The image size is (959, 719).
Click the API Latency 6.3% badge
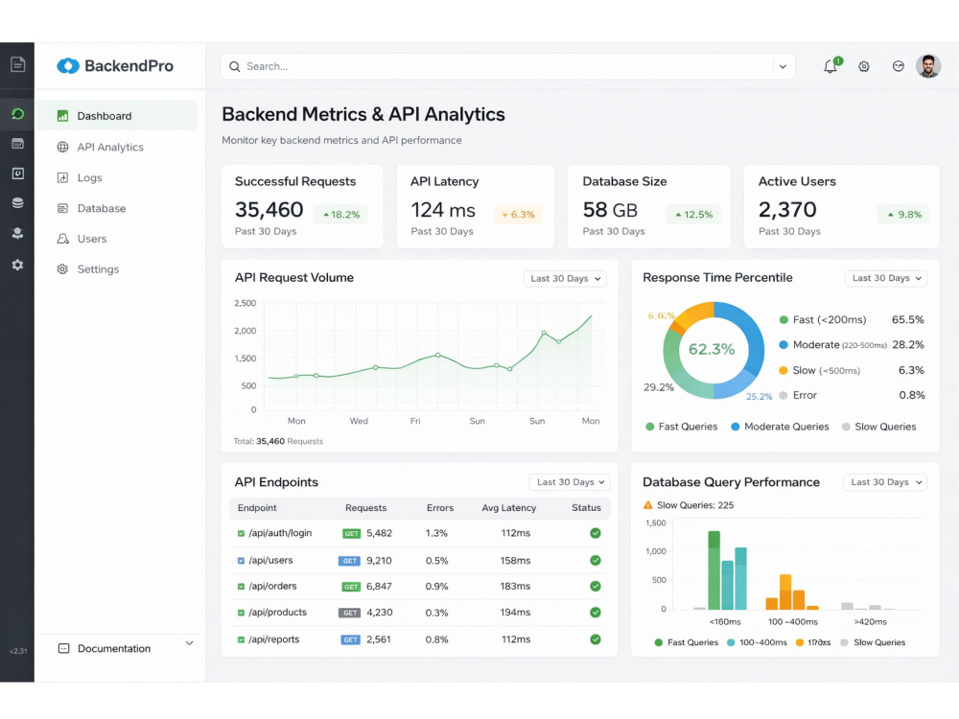point(518,215)
